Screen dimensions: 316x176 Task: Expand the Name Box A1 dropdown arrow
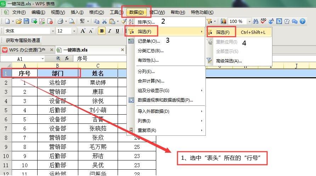[x=43, y=59]
